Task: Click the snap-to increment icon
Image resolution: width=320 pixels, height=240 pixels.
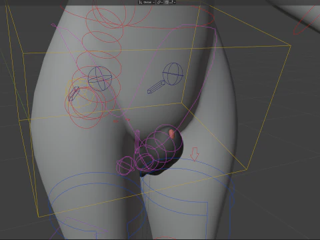Action: coord(171,2)
